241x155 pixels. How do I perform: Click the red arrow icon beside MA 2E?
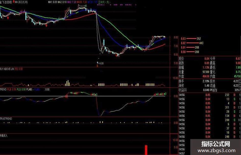(x=14, y=2)
